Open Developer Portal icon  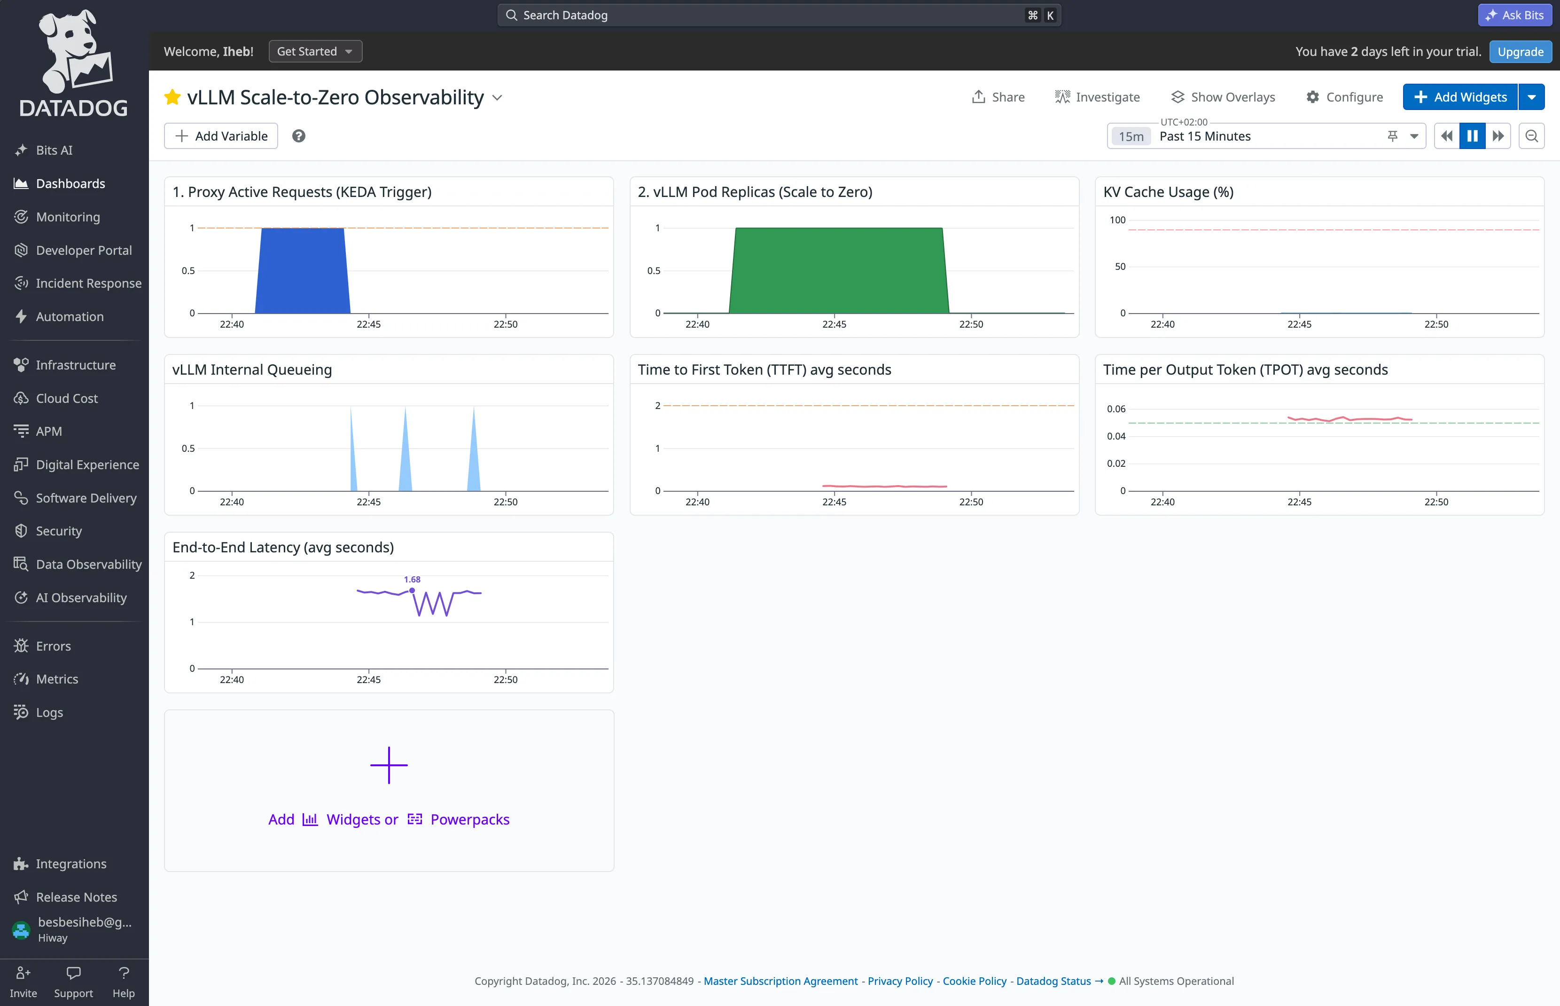tap(21, 250)
